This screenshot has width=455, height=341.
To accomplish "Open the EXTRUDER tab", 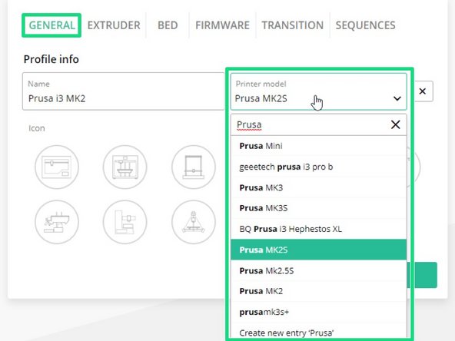I will (x=114, y=25).
